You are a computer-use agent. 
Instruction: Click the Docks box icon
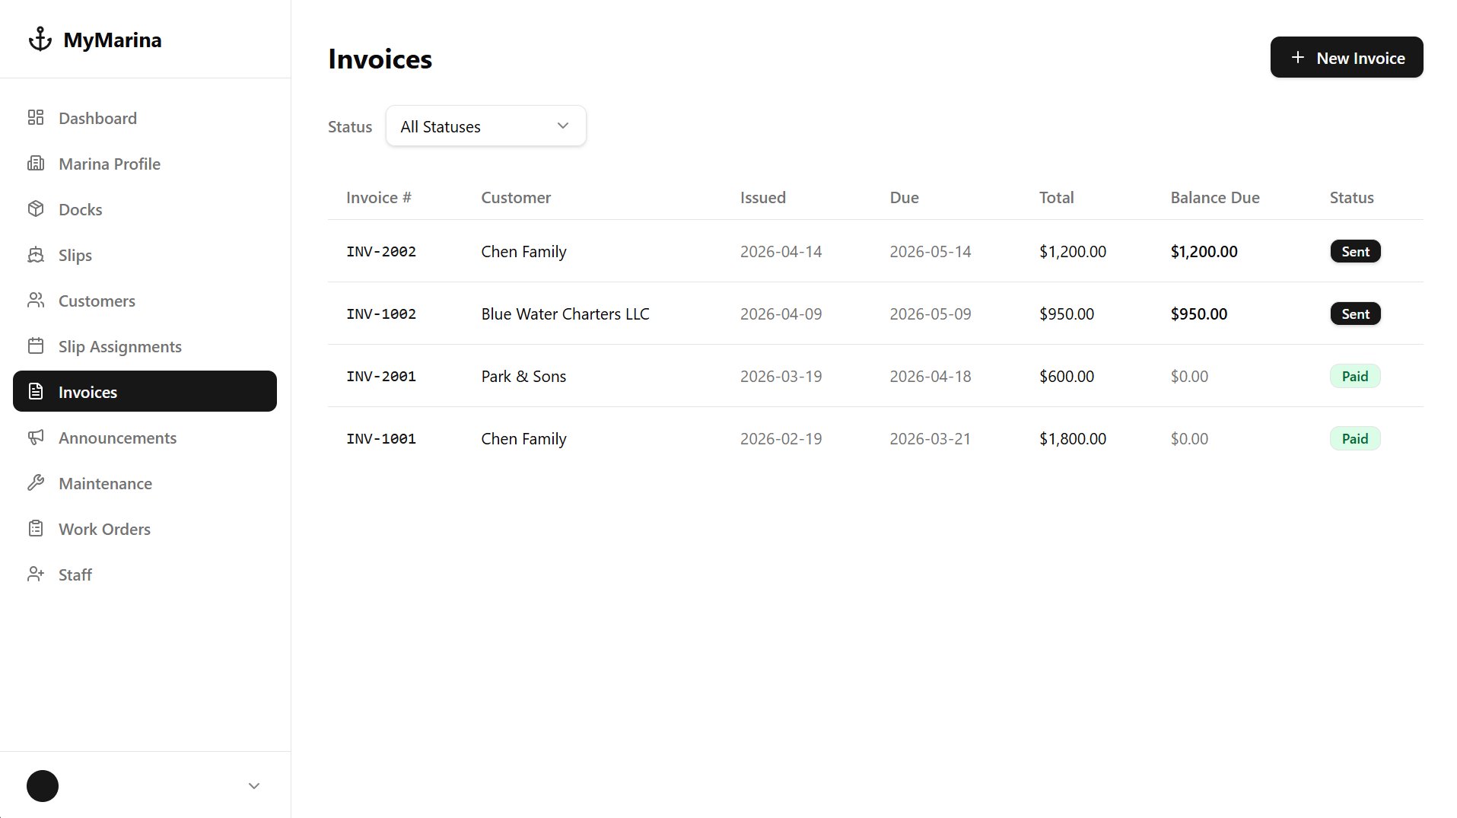point(37,208)
